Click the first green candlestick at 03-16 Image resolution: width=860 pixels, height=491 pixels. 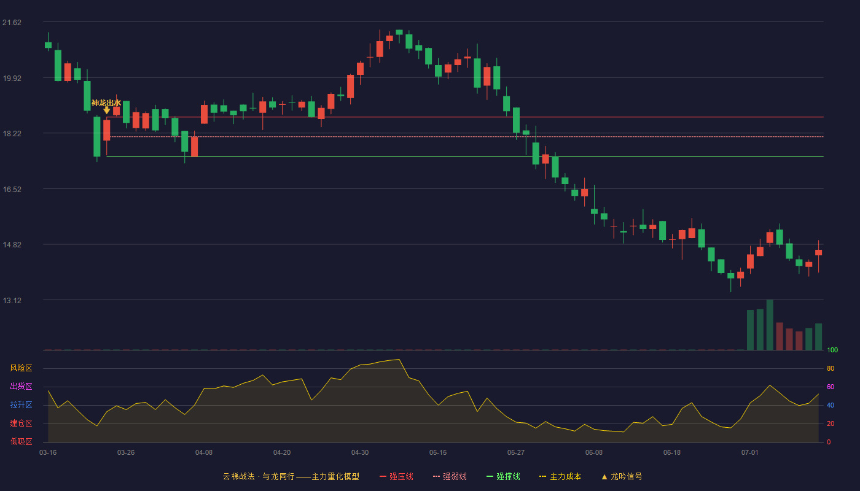coord(48,45)
